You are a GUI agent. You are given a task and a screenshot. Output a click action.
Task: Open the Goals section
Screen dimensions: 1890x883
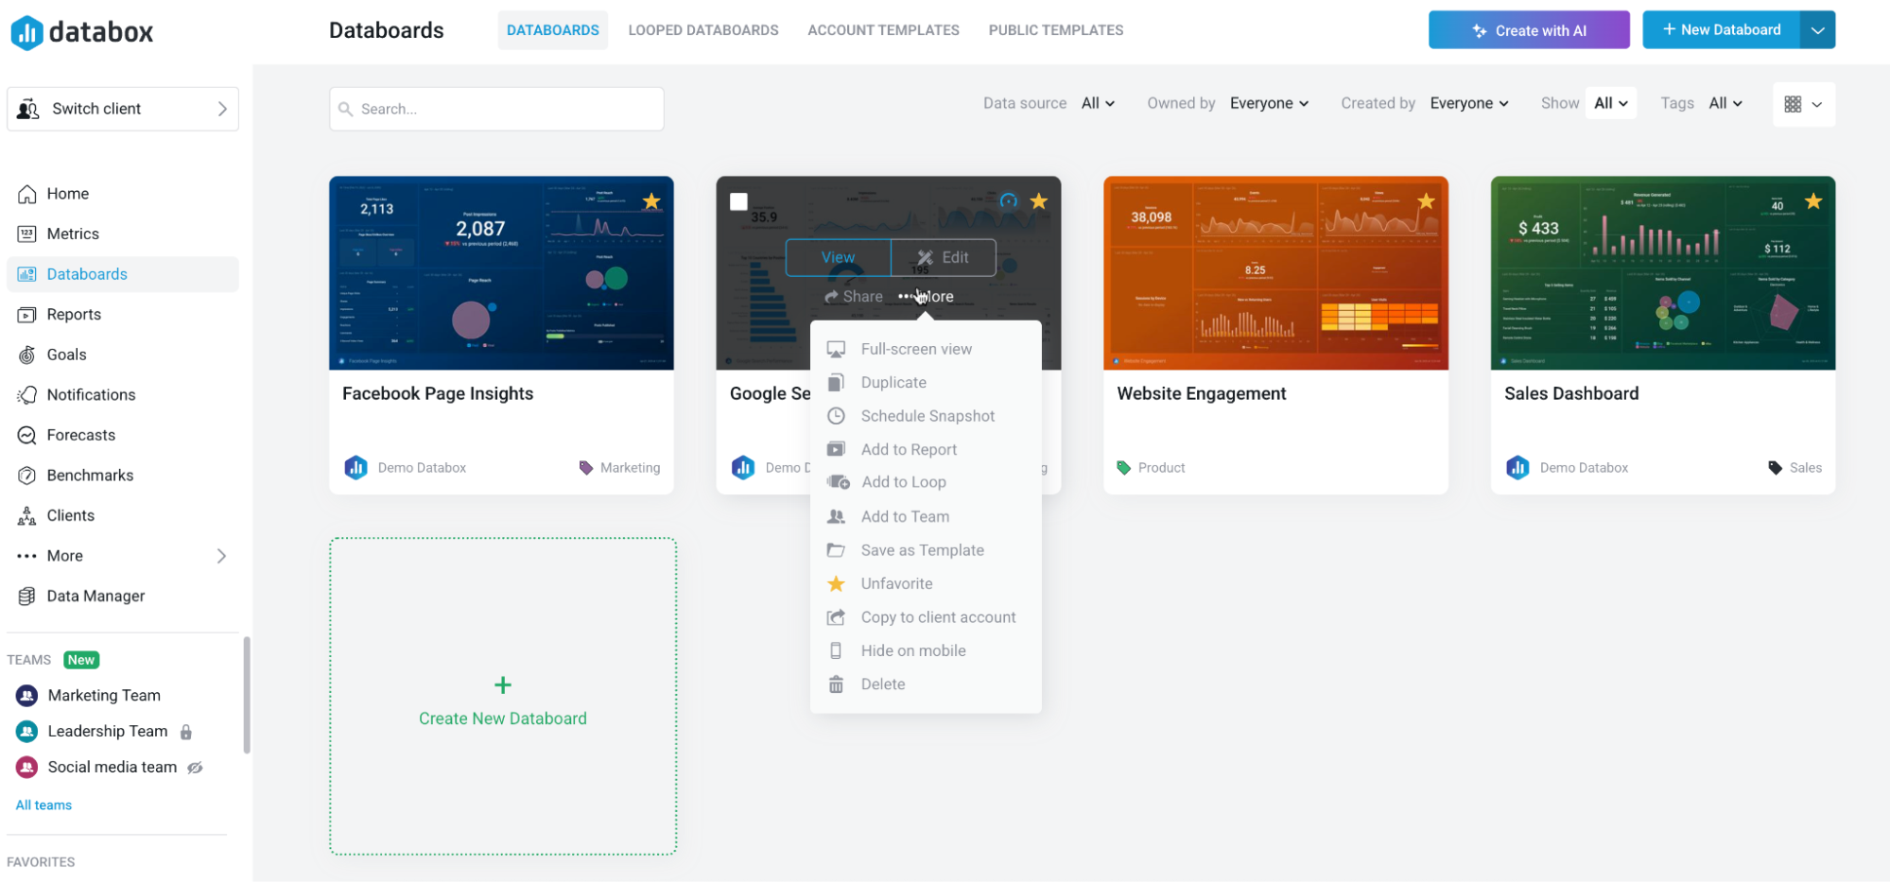(66, 355)
